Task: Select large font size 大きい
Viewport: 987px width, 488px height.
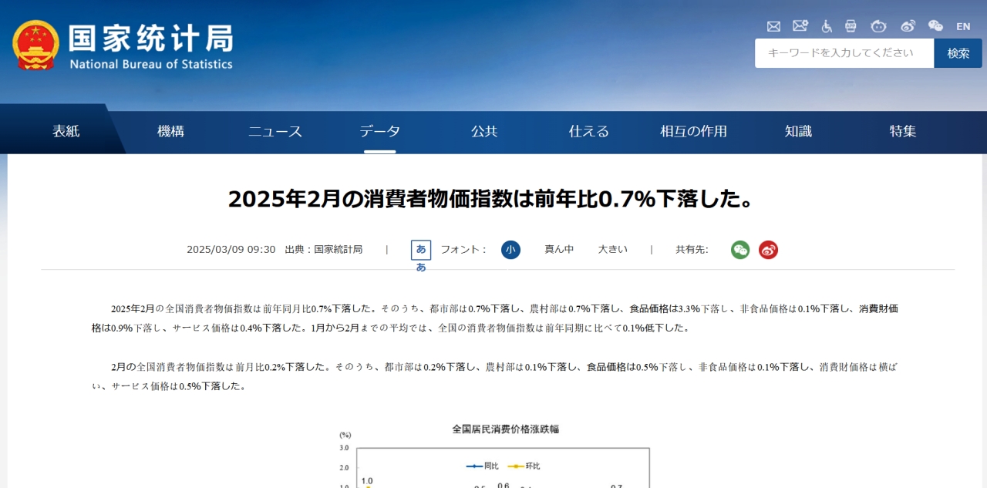Action: (x=612, y=250)
